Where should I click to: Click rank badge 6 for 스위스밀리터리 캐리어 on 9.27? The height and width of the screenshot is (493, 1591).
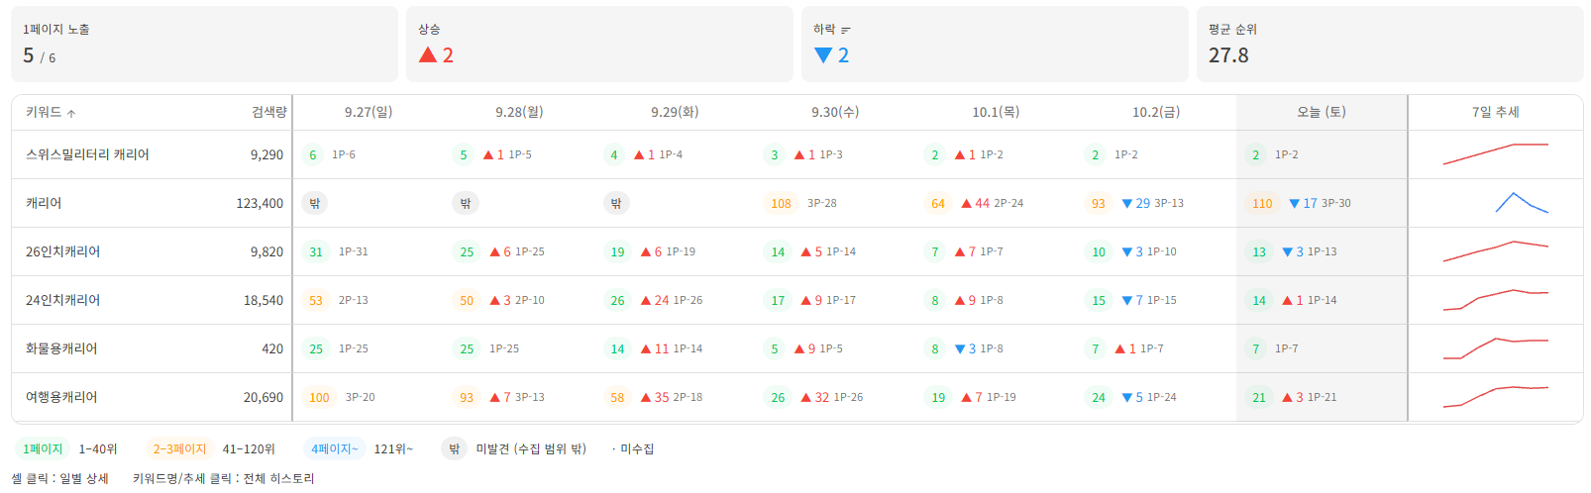coord(313,154)
